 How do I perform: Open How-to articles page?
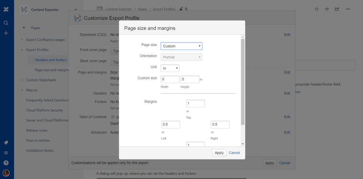pos(38,140)
